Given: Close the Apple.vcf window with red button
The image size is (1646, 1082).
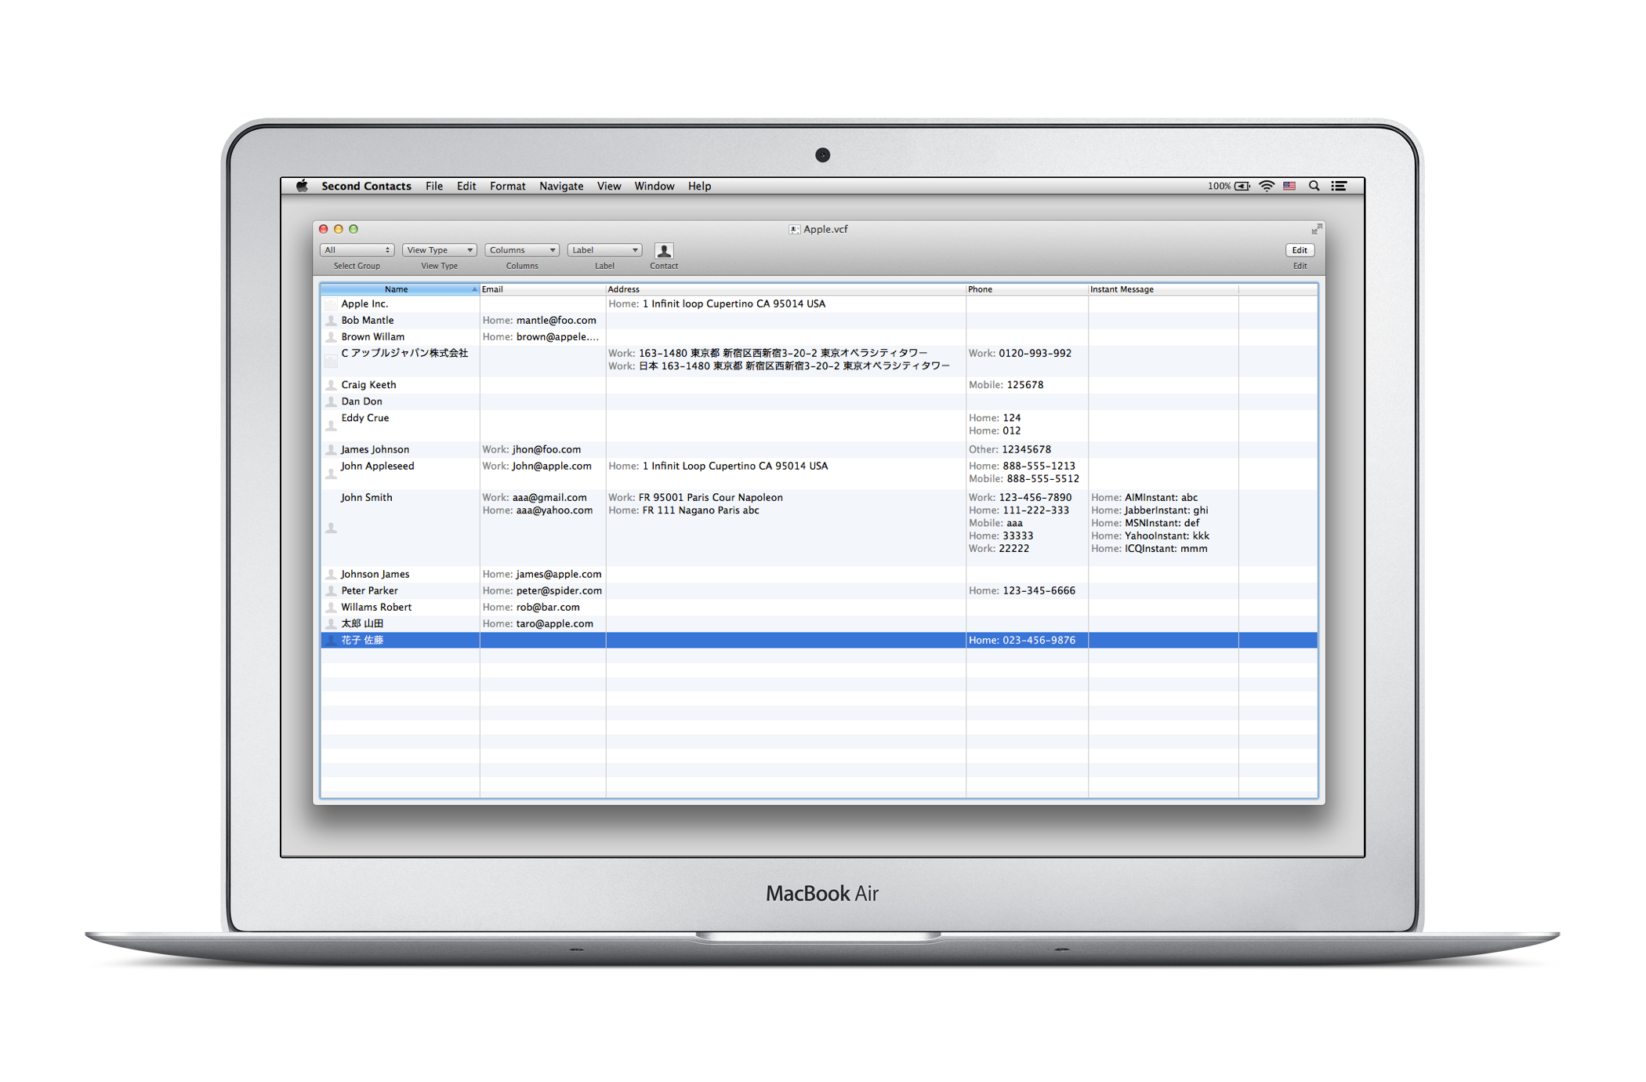Looking at the screenshot, I should pos(324,229).
